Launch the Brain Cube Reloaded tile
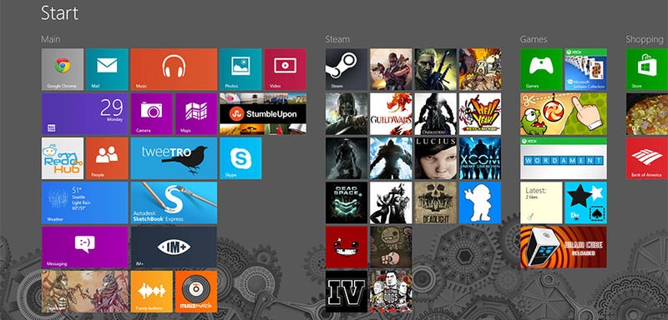Screen dimensions: 668x320 point(563,247)
